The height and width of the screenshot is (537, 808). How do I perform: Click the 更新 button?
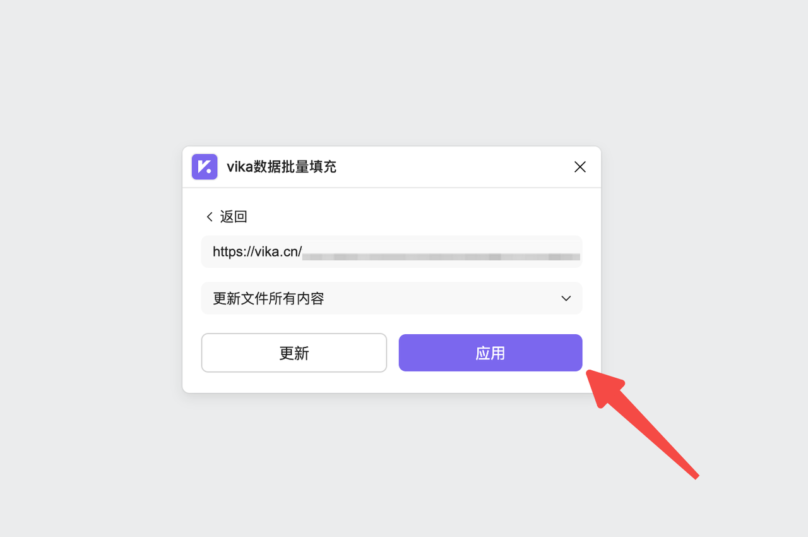pos(294,353)
